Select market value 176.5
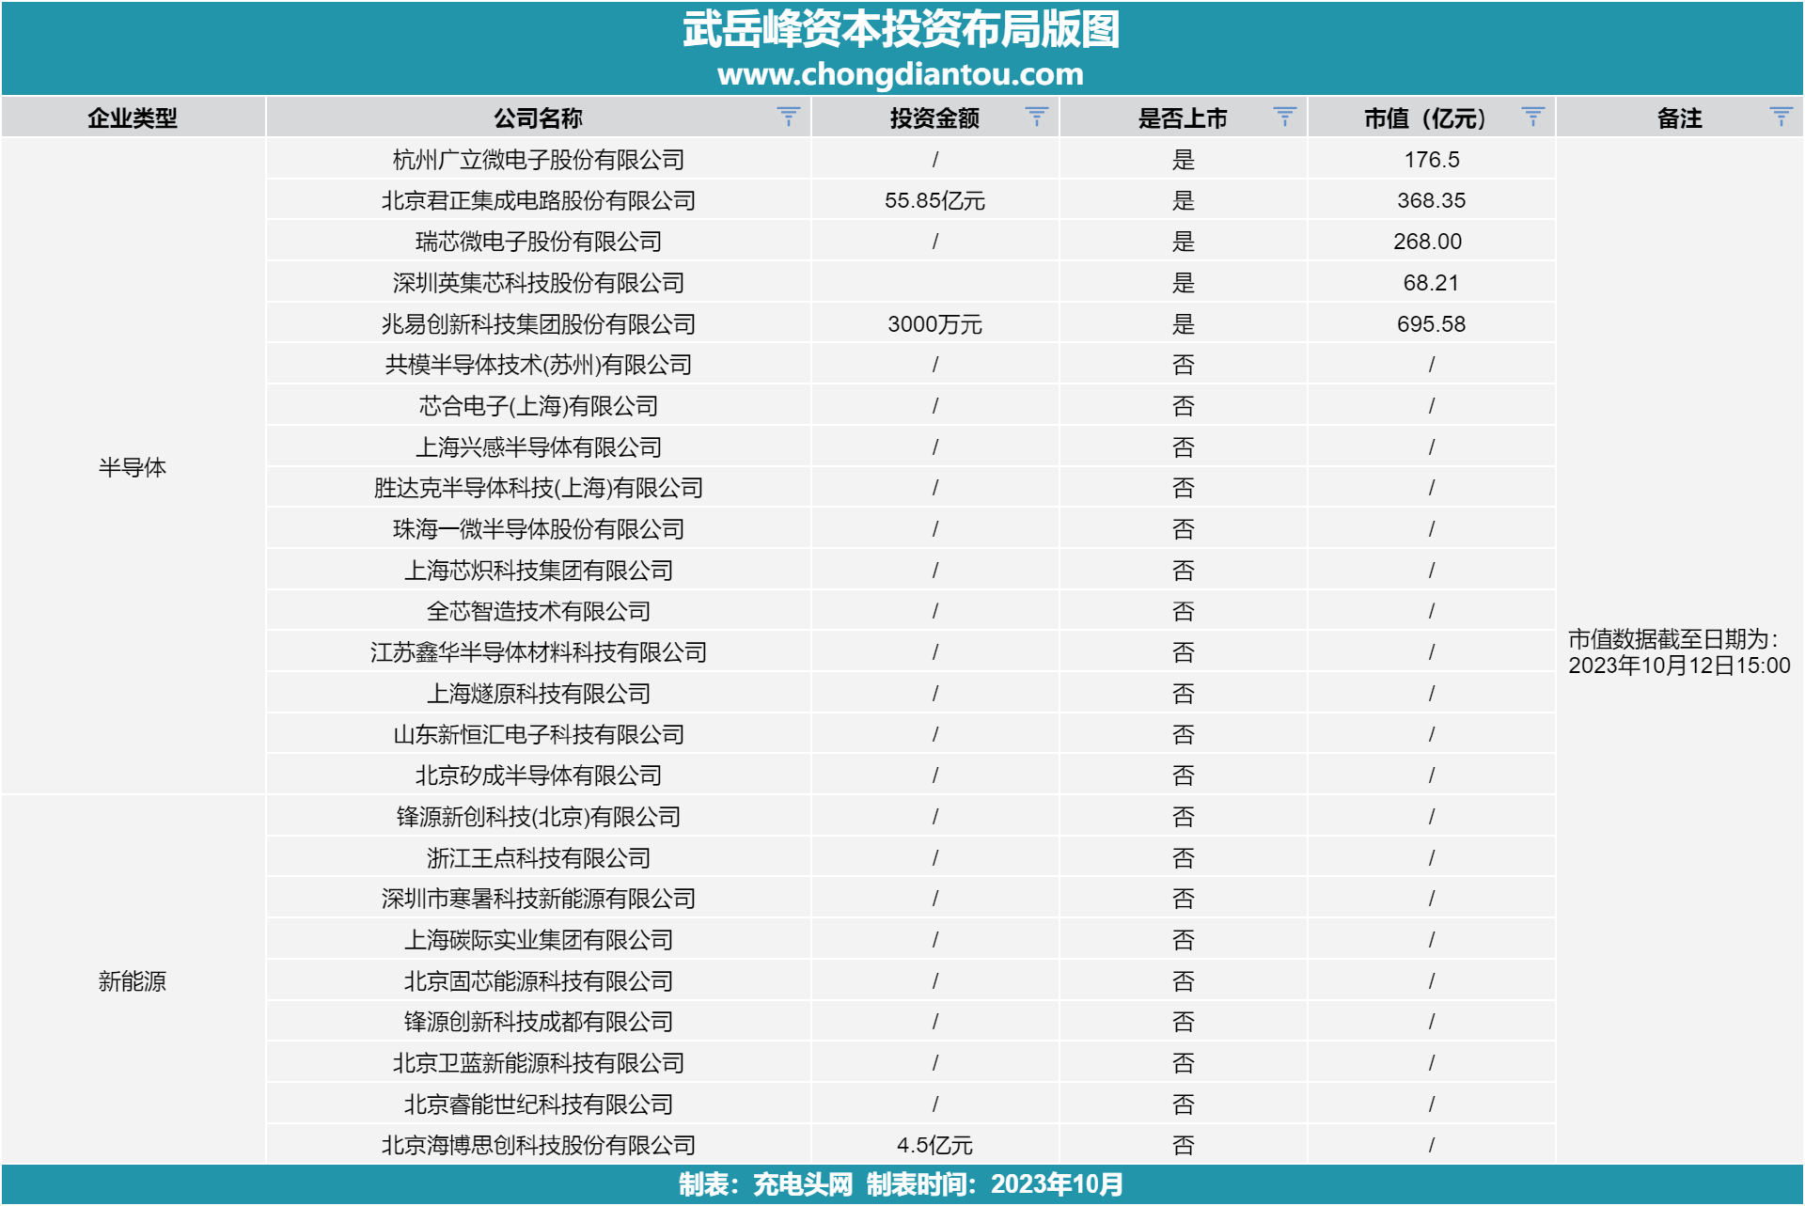Viewport: 1805px width, 1206px height. coord(1431,160)
